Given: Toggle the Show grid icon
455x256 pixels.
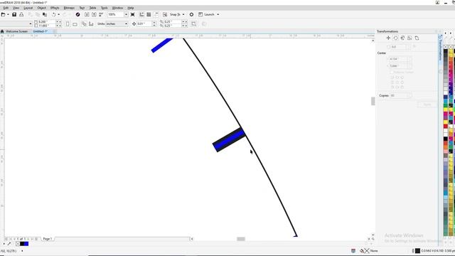Looking at the screenshot, I should coord(149,14).
